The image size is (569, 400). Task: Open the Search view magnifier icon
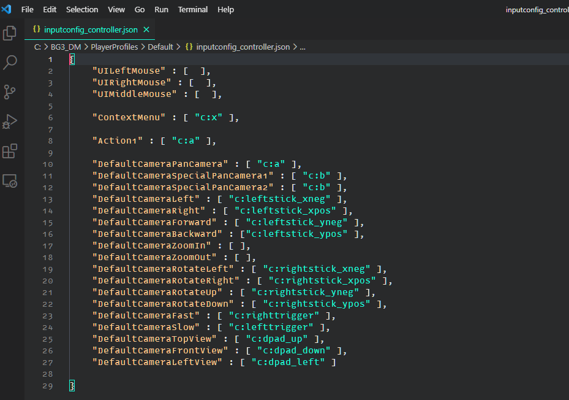pyautogui.click(x=10, y=63)
